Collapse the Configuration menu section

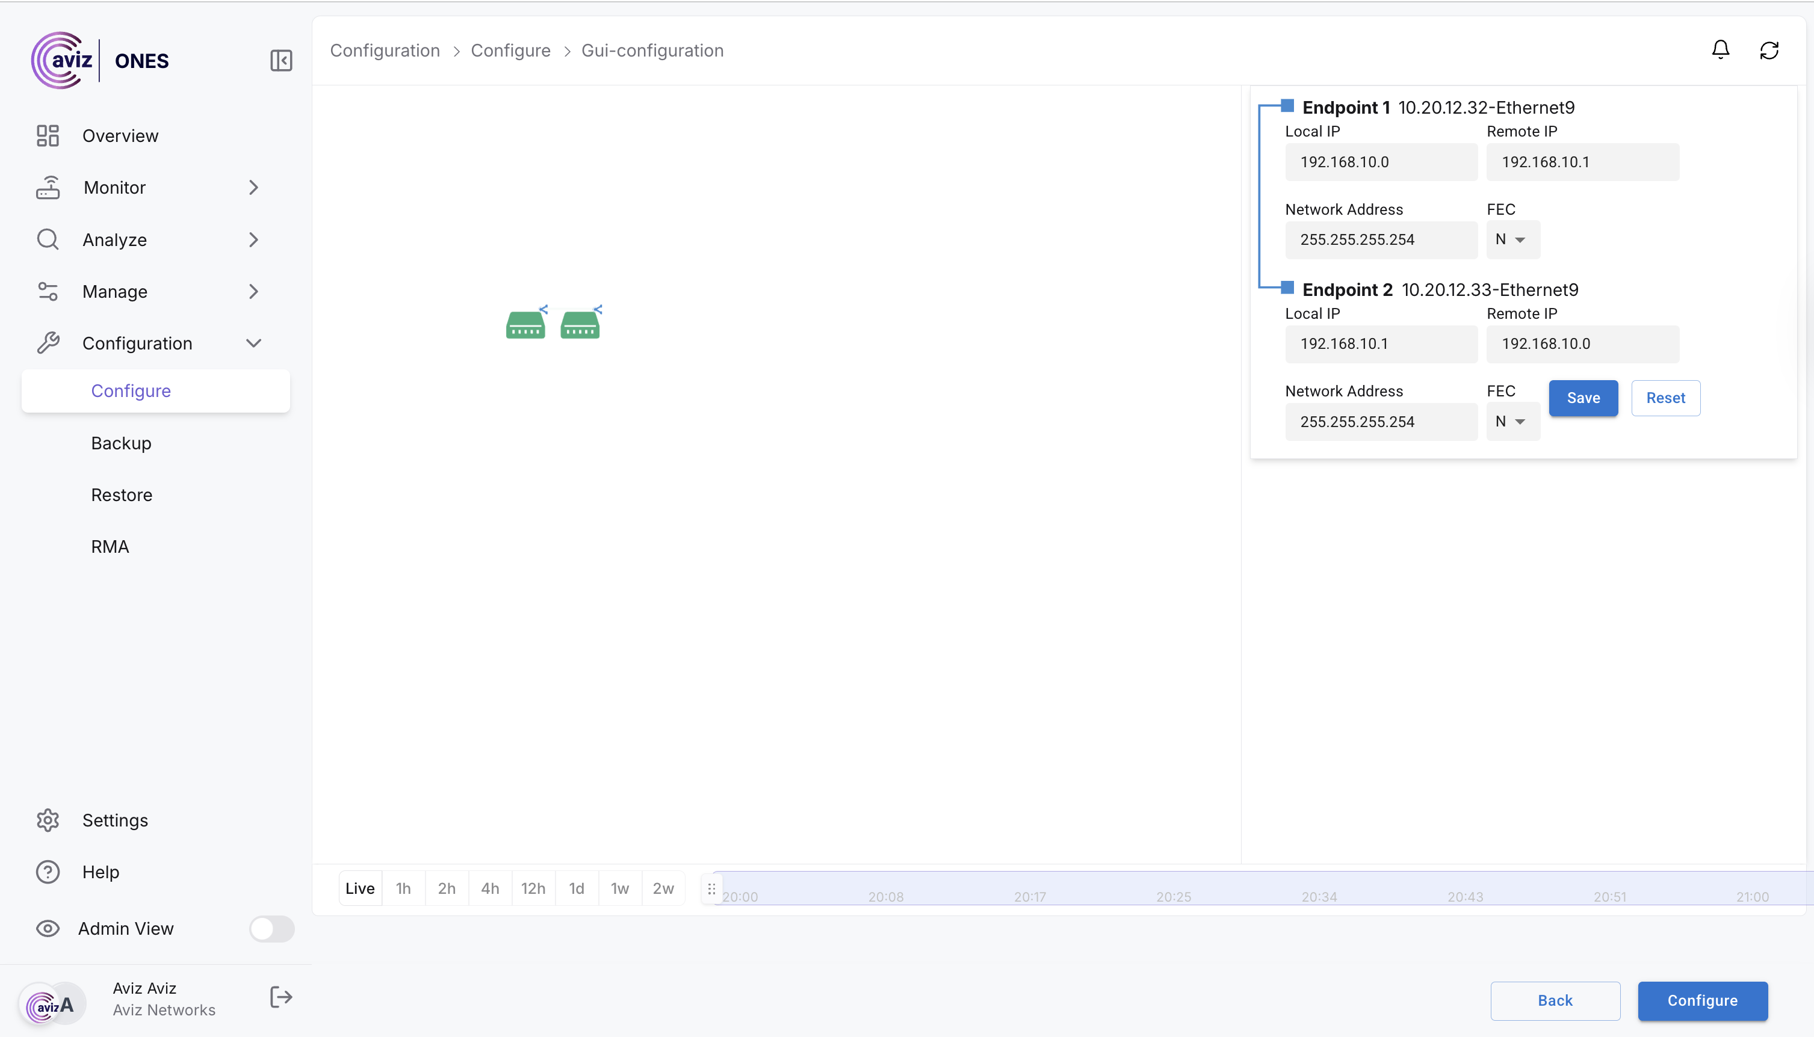pyautogui.click(x=253, y=343)
